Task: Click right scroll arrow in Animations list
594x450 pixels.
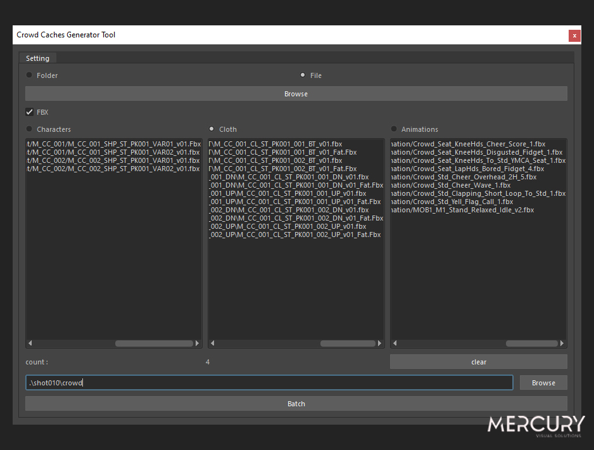Action: [562, 344]
